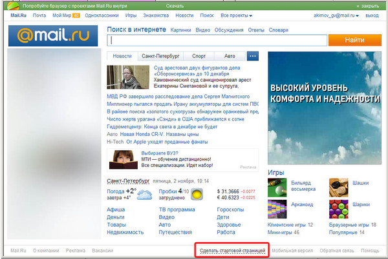
Task: Open the news photo thumbnail of the court story
Action: 128,77
